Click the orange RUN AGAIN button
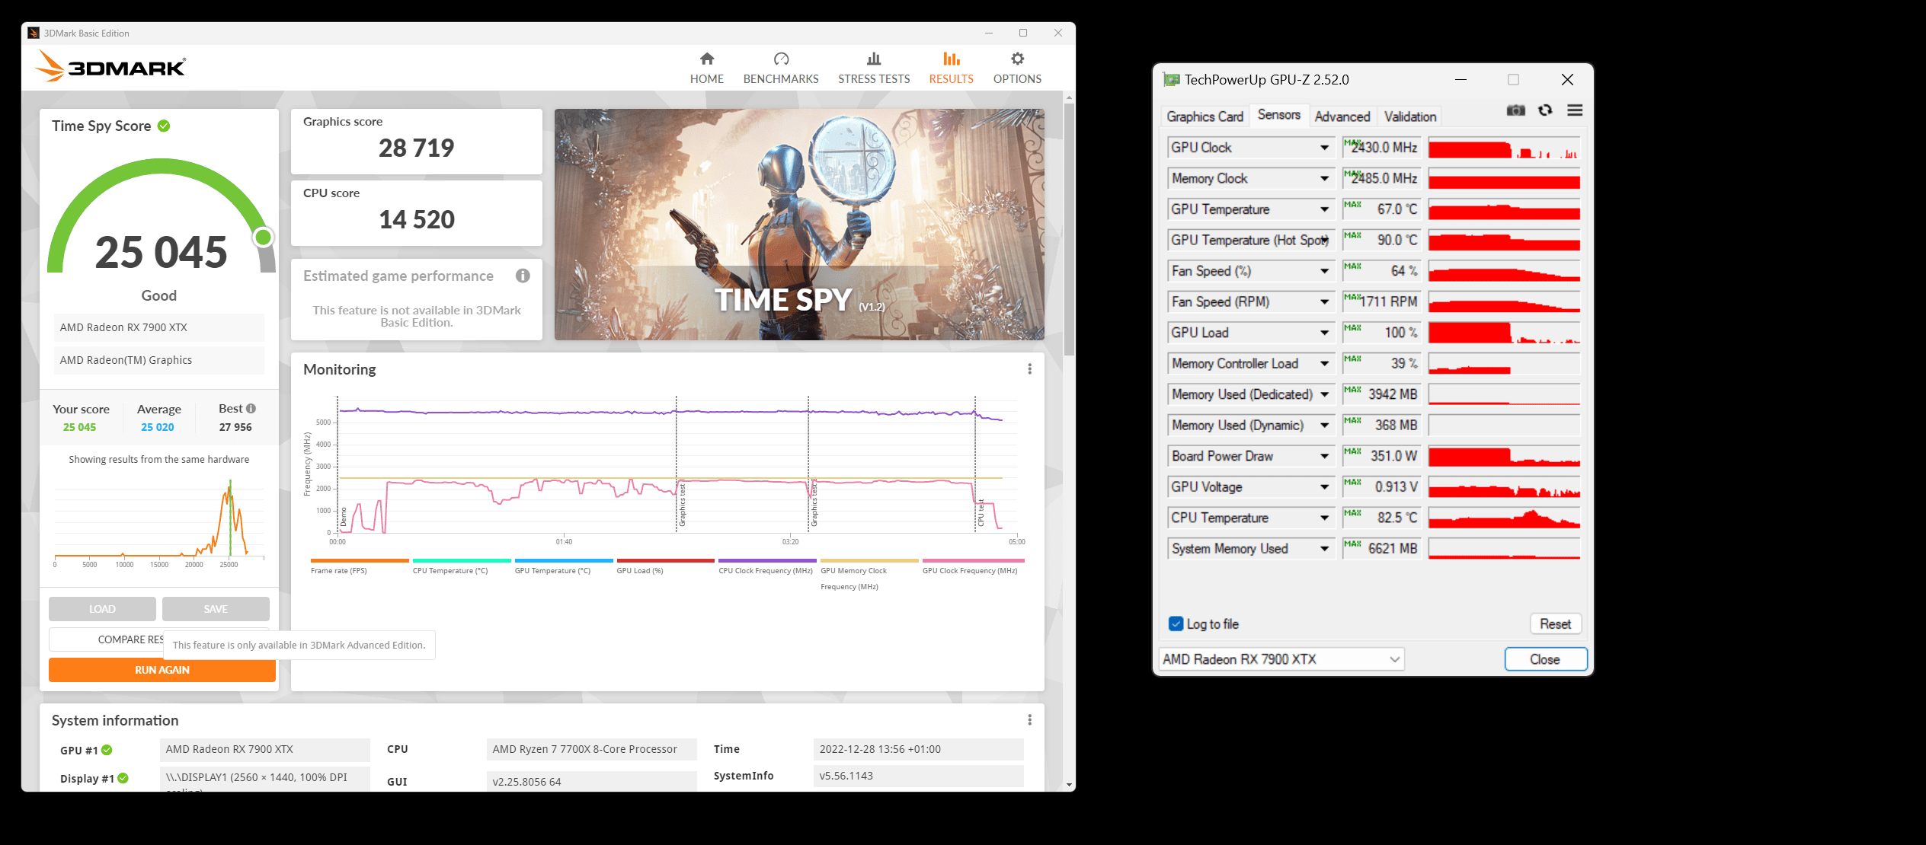The image size is (1926, 845). (x=162, y=670)
